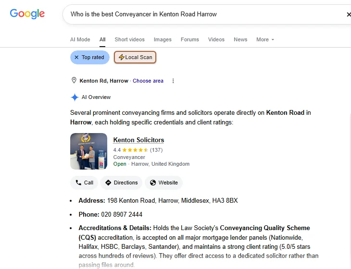Focus the search query input field
This screenshot has height=269, width=351.
206,14
